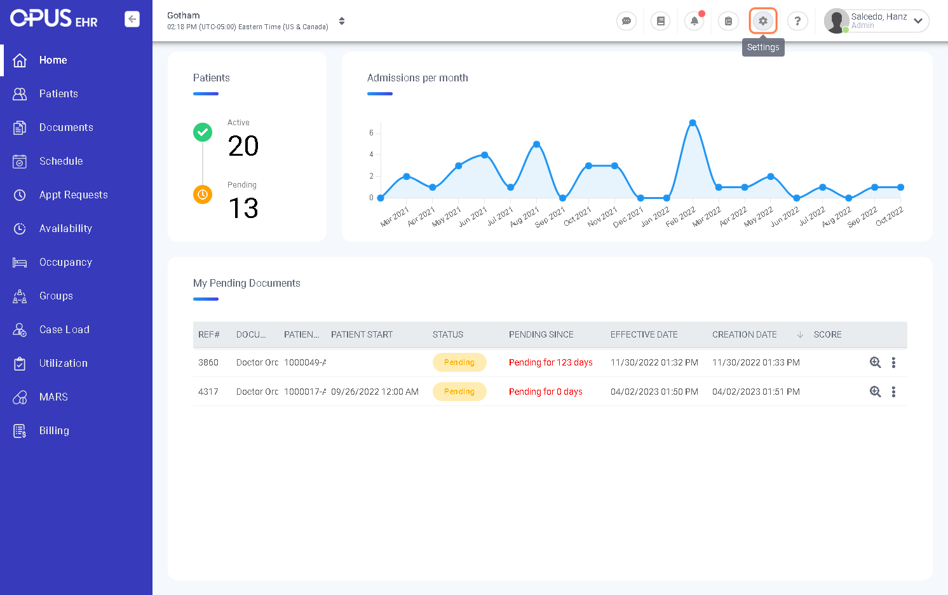Click effective date '11/30/2022 01:32 PM'
The image size is (948, 595).
point(654,362)
